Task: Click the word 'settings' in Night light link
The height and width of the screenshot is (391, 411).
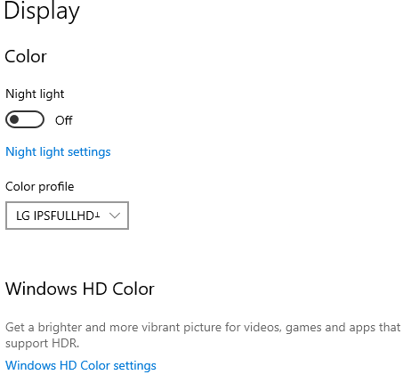Action: click(x=89, y=152)
